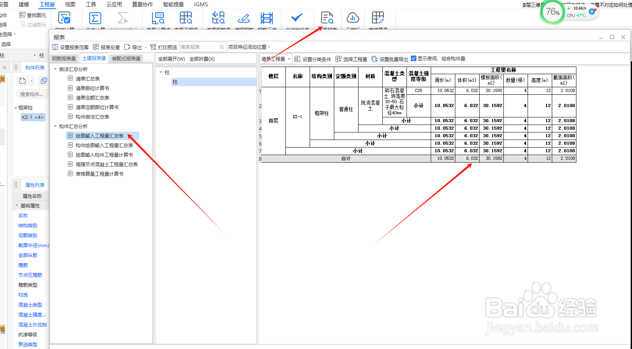Click the 钢筋三维 rebar frame icon

pos(267,18)
